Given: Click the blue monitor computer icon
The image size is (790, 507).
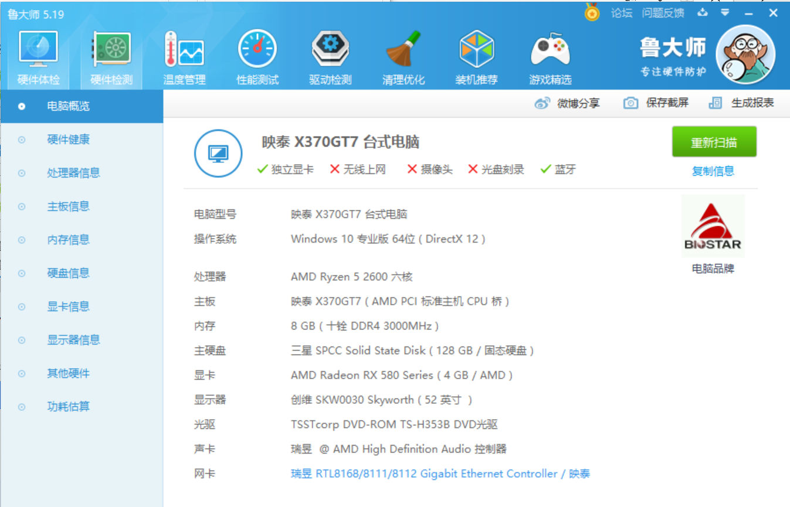Looking at the screenshot, I should [x=218, y=154].
